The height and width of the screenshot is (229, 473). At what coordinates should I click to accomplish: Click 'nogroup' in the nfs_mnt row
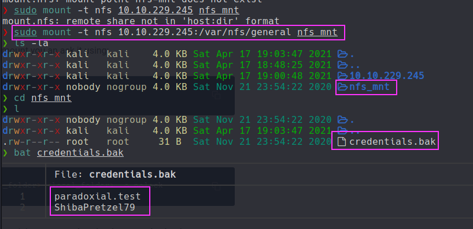point(127,87)
